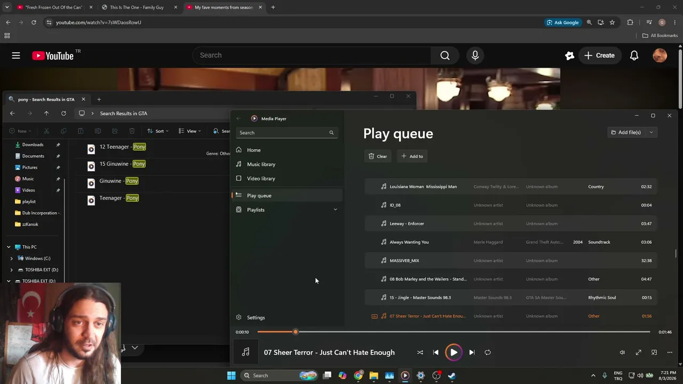Open the Sort dropdown in File Explorer
The image size is (683, 384).
click(158, 131)
